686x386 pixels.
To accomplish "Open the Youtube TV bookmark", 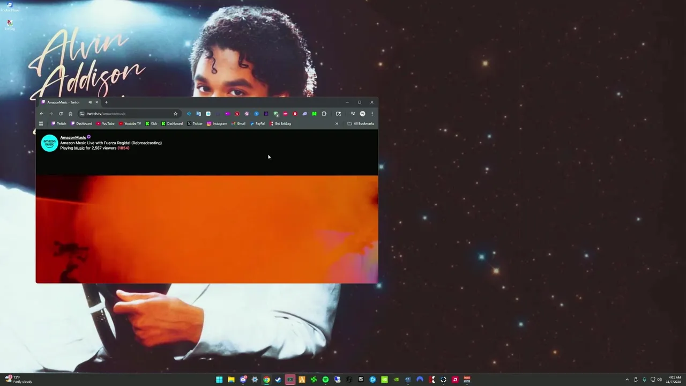I will [130, 124].
